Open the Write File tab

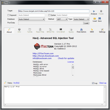point(50,31)
